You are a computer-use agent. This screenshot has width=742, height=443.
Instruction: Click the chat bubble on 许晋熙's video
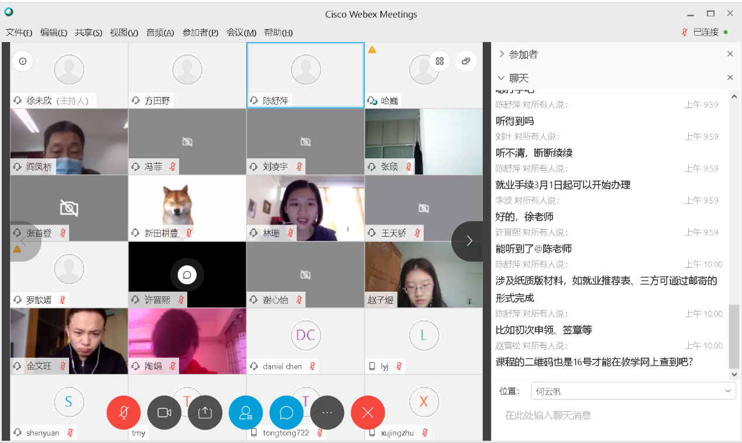[x=187, y=275]
